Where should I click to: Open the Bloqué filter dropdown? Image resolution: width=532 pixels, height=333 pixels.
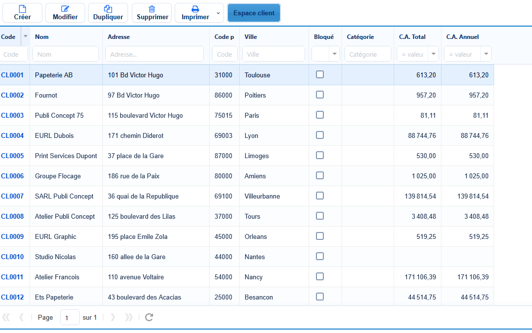[x=335, y=54]
